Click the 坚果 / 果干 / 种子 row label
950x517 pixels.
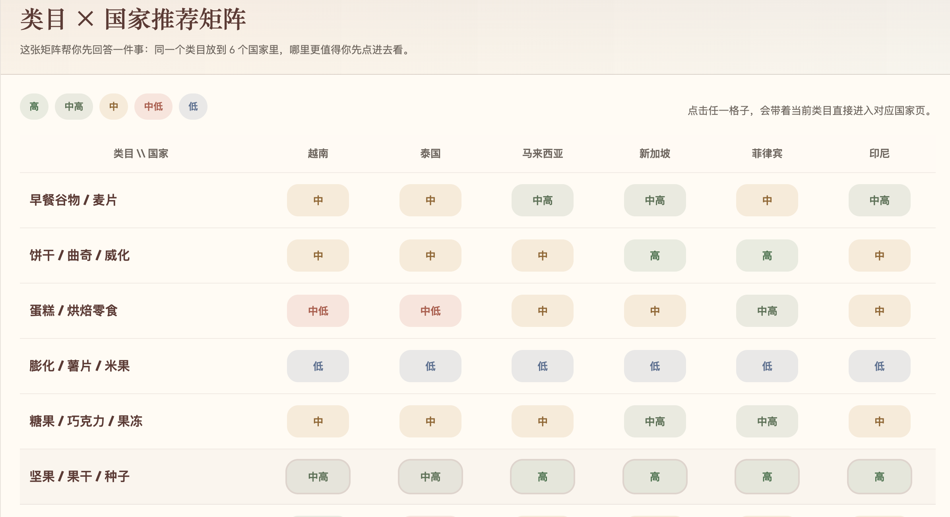click(79, 476)
